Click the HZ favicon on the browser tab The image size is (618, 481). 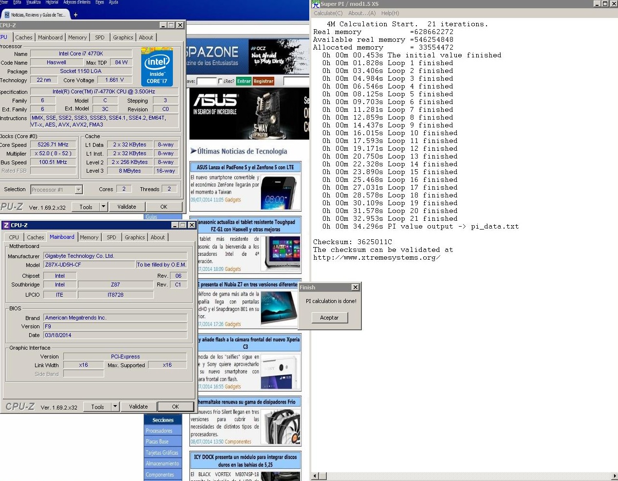click(x=7, y=15)
